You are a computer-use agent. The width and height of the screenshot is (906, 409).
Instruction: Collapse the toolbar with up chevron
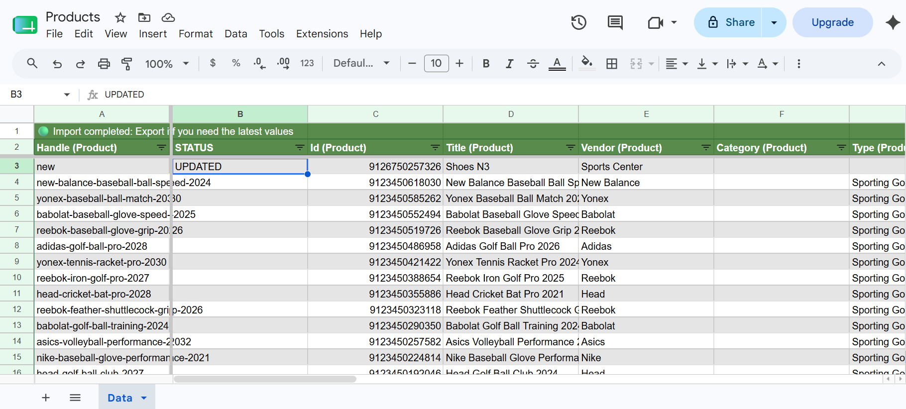coord(882,64)
